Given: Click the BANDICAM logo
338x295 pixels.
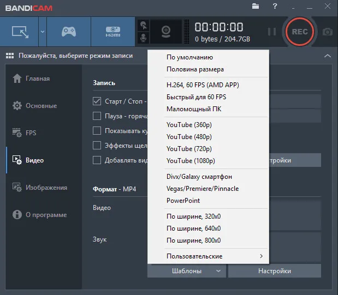Looking at the screenshot, I should (x=29, y=8).
